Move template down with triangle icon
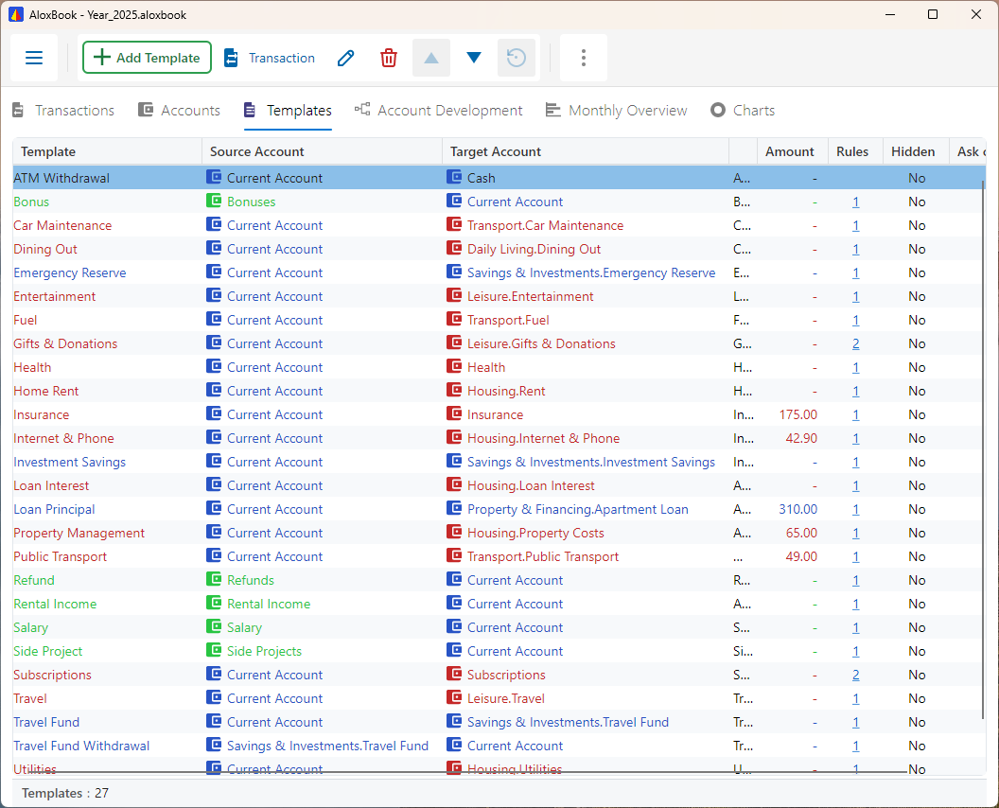This screenshot has width=999, height=808. [473, 58]
